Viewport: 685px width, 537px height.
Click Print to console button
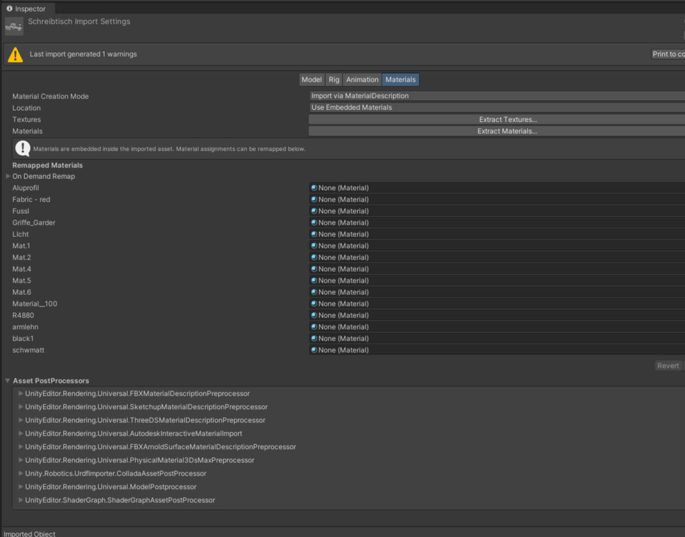coord(668,54)
